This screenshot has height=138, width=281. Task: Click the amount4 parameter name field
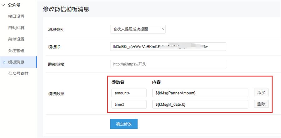tap(129, 93)
